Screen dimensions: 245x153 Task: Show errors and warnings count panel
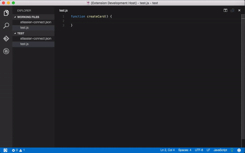pyautogui.click(x=18, y=150)
